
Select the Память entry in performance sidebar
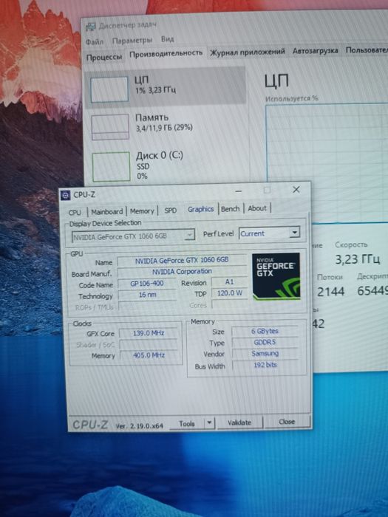coord(167,126)
